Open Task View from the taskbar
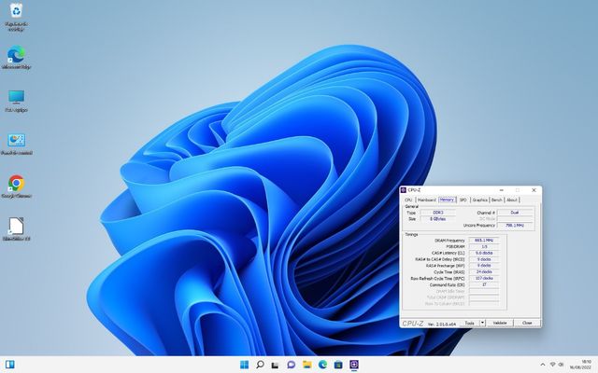Image resolution: width=598 pixels, height=373 pixels. point(275,365)
